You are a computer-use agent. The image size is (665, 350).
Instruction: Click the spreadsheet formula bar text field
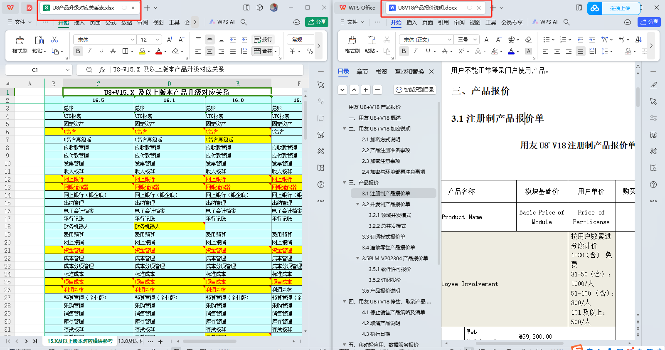tap(207, 70)
